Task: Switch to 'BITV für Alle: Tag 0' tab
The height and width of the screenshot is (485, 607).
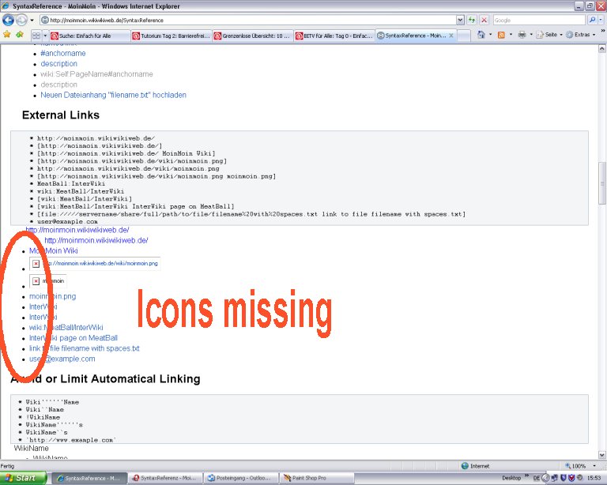Action: (x=334, y=36)
